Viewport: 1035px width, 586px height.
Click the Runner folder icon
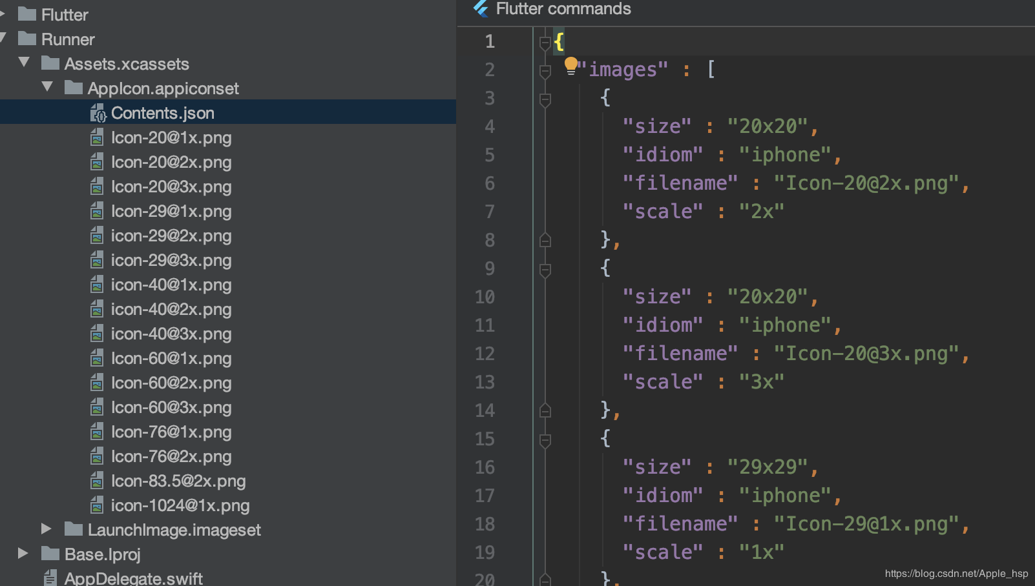coord(27,39)
